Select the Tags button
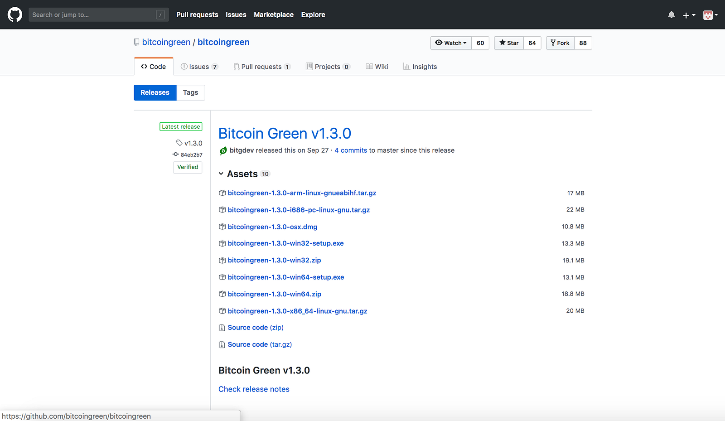 tap(191, 92)
